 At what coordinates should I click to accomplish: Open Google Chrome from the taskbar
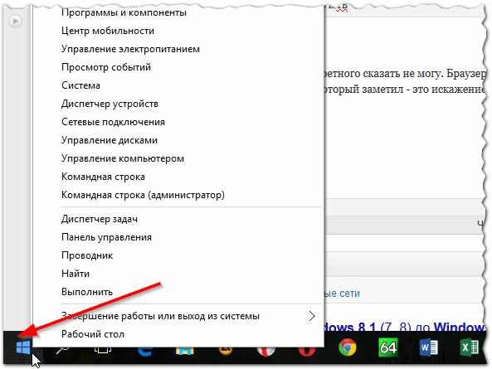pos(348,347)
